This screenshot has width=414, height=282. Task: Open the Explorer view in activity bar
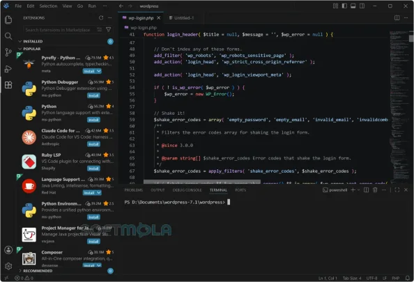click(x=8, y=19)
